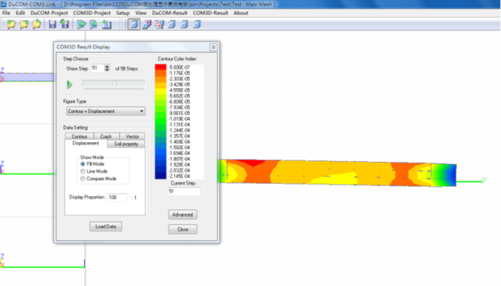Screen dimensions: 501x286
Task: Switch to the Soil property tab
Action: point(125,144)
